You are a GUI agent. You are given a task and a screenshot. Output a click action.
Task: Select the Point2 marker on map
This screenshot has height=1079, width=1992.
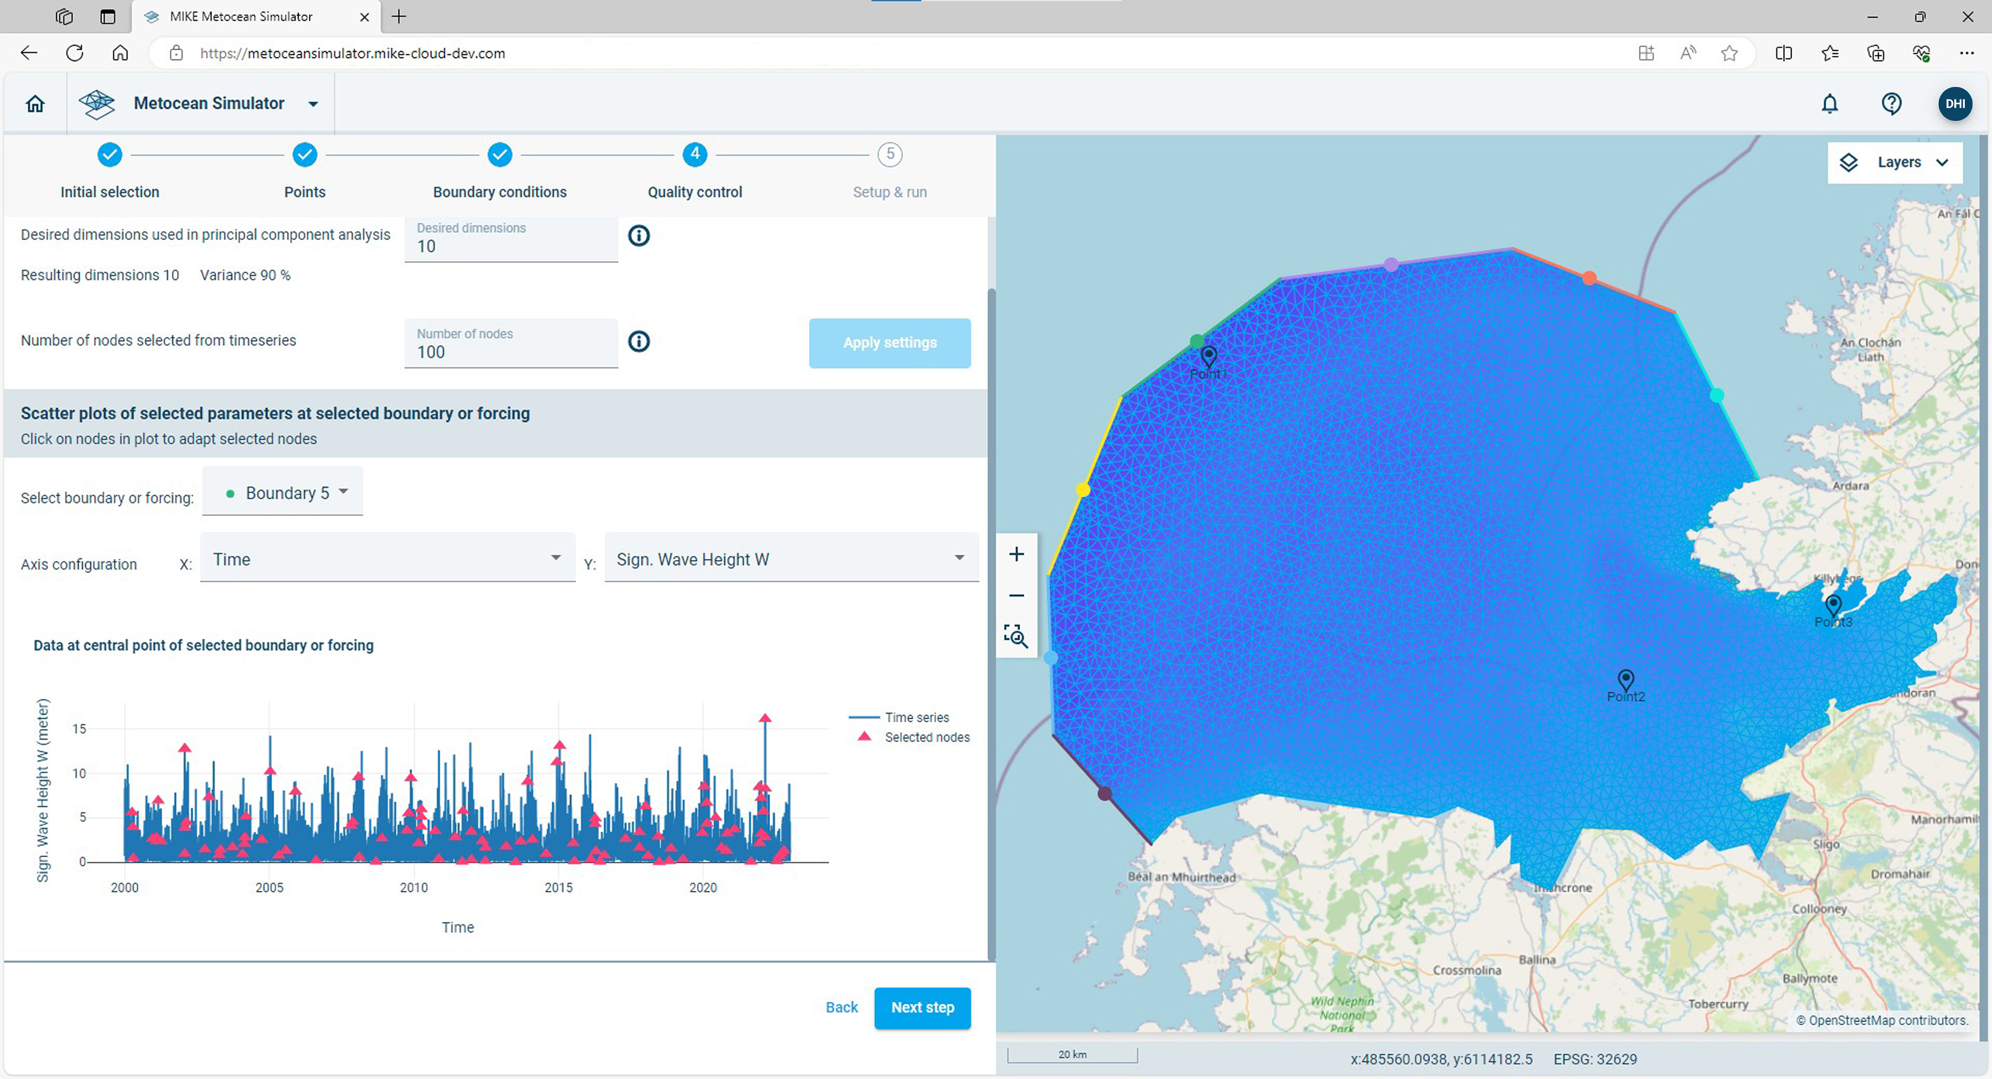1626,680
